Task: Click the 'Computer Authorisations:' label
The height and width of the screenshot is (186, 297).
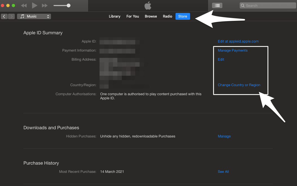Action: [76, 94]
